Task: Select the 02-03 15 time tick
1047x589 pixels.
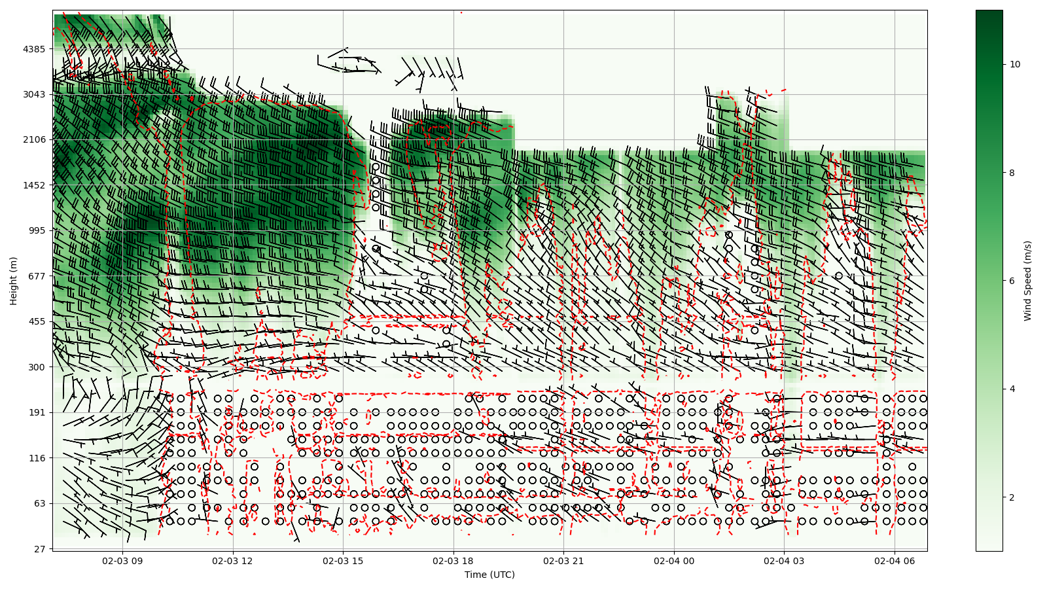Action: (343, 561)
